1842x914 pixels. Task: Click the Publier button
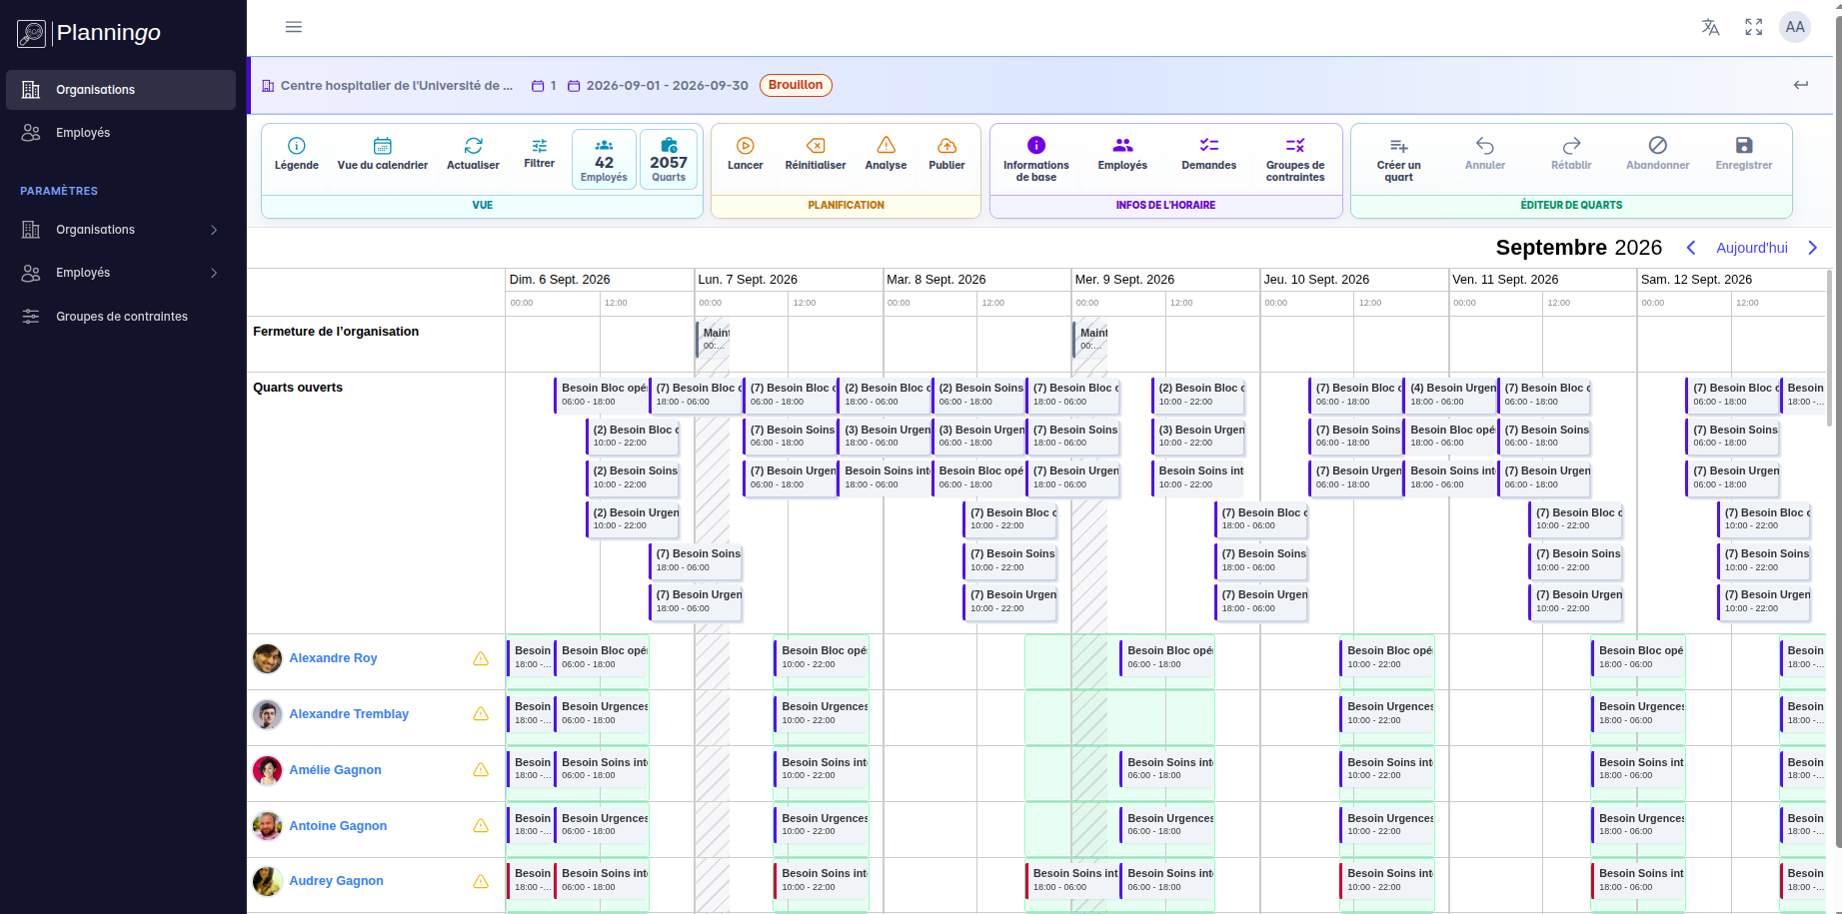[946, 155]
